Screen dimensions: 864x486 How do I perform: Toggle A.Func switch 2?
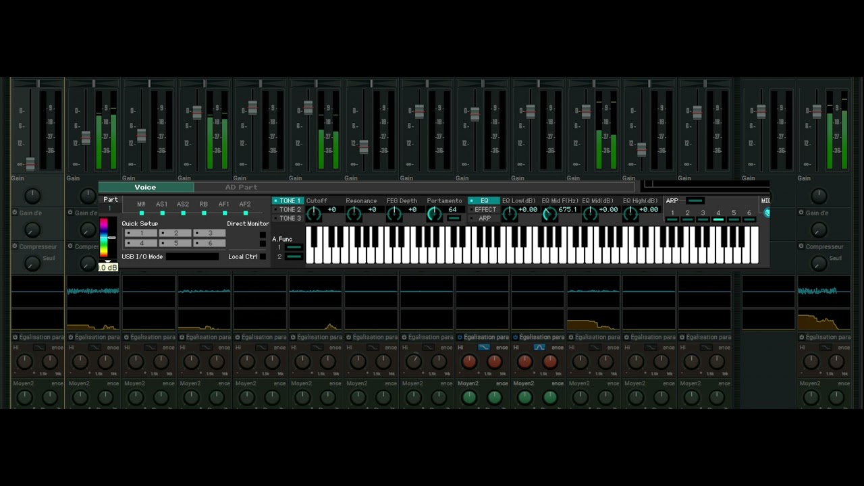coord(294,256)
